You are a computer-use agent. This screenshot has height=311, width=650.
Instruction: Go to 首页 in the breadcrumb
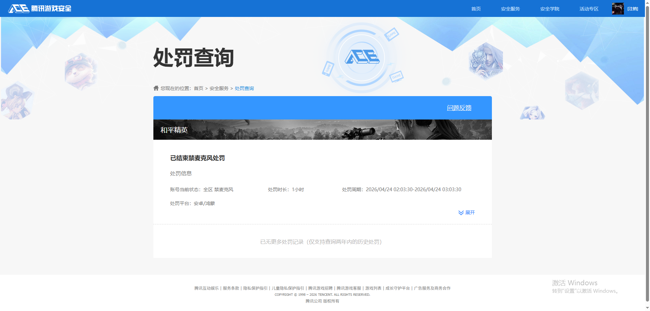(x=198, y=88)
